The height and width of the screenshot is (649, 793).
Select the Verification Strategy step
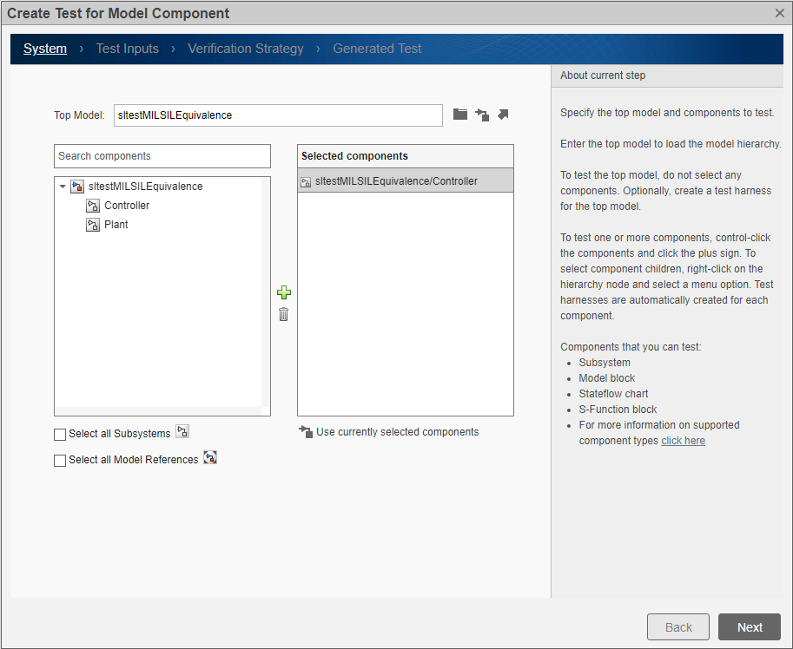245,49
